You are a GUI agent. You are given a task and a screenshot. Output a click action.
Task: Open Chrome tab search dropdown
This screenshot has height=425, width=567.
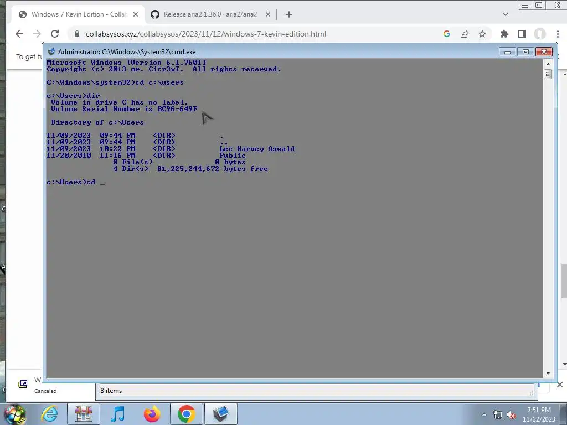[506, 14]
